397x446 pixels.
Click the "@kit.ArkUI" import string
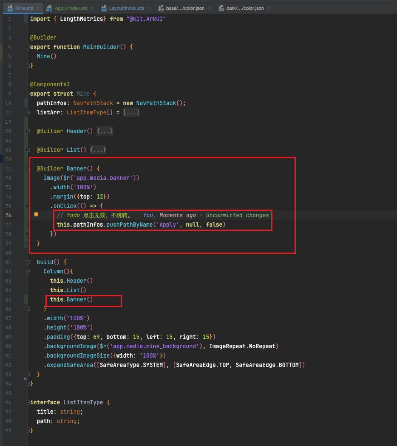(x=146, y=19)
